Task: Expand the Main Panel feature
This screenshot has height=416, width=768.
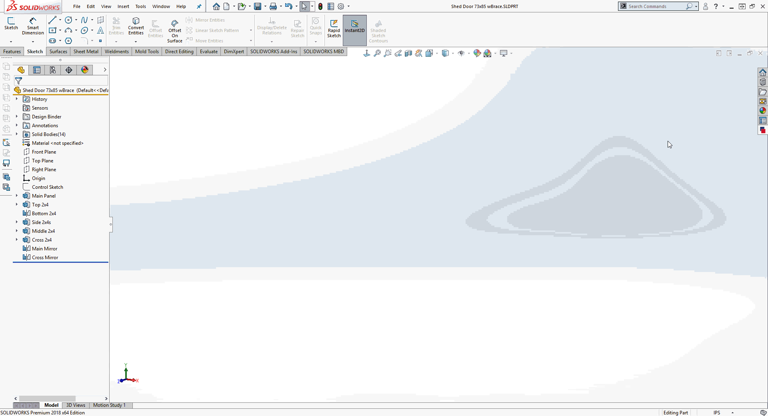Action: pos(17,196)
